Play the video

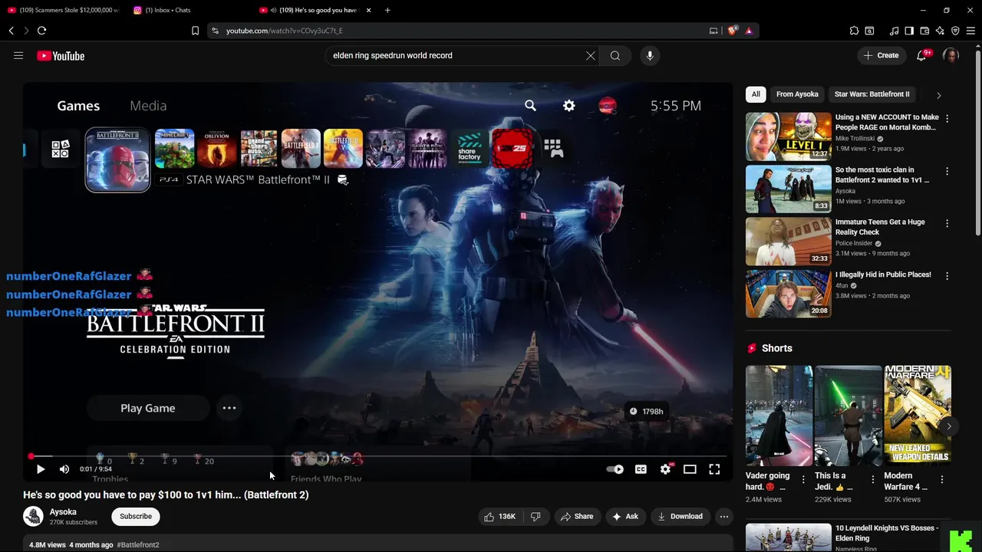[41, 469]
